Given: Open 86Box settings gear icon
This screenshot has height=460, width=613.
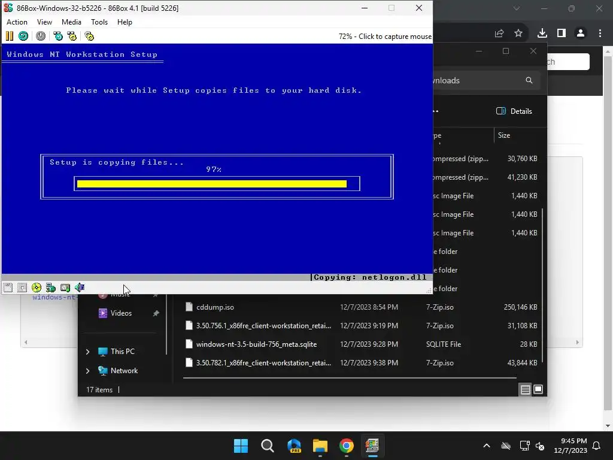Looking at the screenshot, I should click(x=89, y=37).
